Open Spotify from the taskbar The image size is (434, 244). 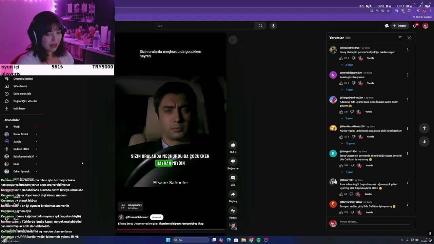click(258, 240)
